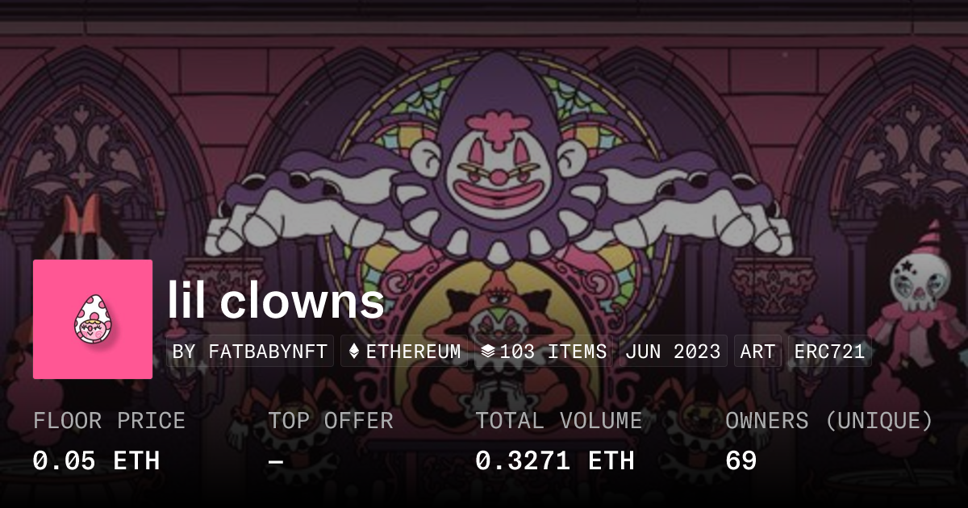This screenshot has width=968, height=508.
Task: Click the 103 ITEMS tag
Action: coord(544,352)
